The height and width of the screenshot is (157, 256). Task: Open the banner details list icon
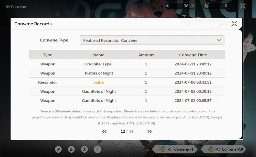pyautogui.click(x=71, y=149)
